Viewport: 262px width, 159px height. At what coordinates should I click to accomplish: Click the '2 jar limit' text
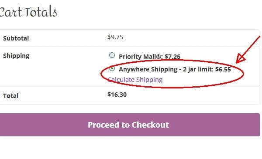[198, 69]
